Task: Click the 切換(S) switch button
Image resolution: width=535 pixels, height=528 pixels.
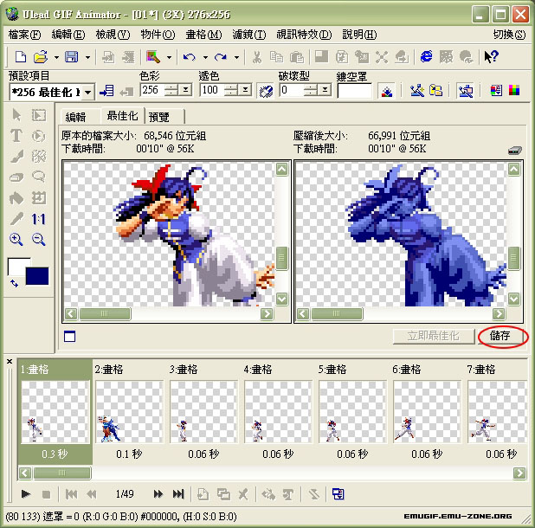Action: point(509,35)
